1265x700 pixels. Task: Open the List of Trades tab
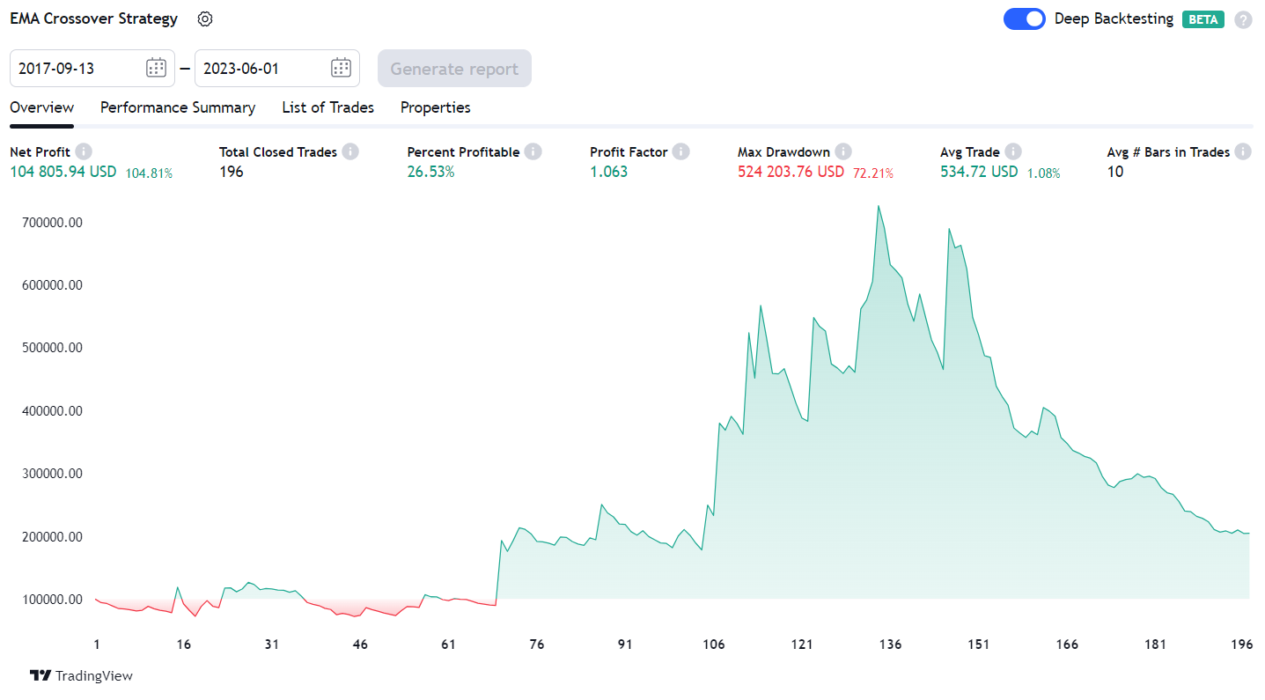[327, 107]
